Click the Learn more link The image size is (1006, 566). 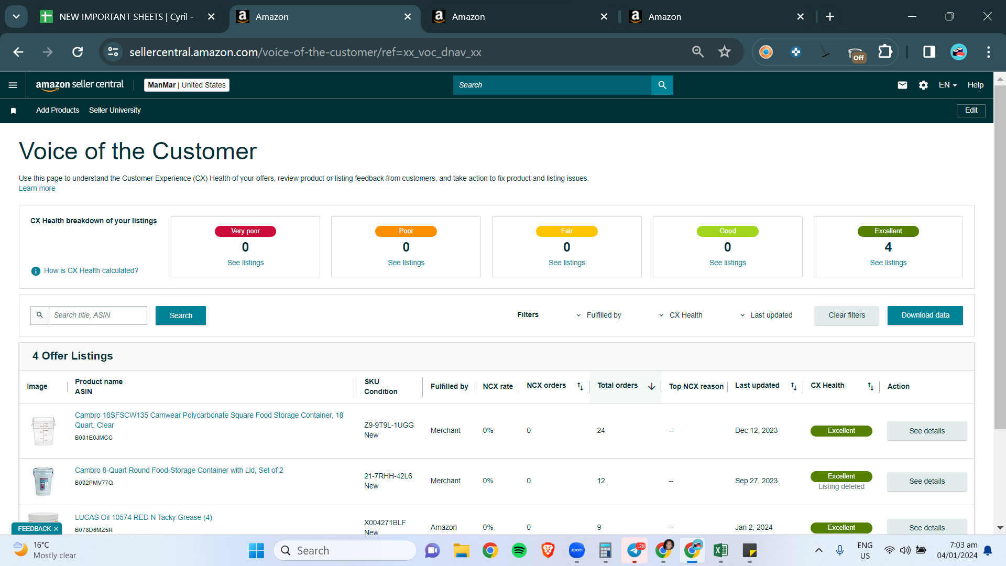[x=37, y=189]
